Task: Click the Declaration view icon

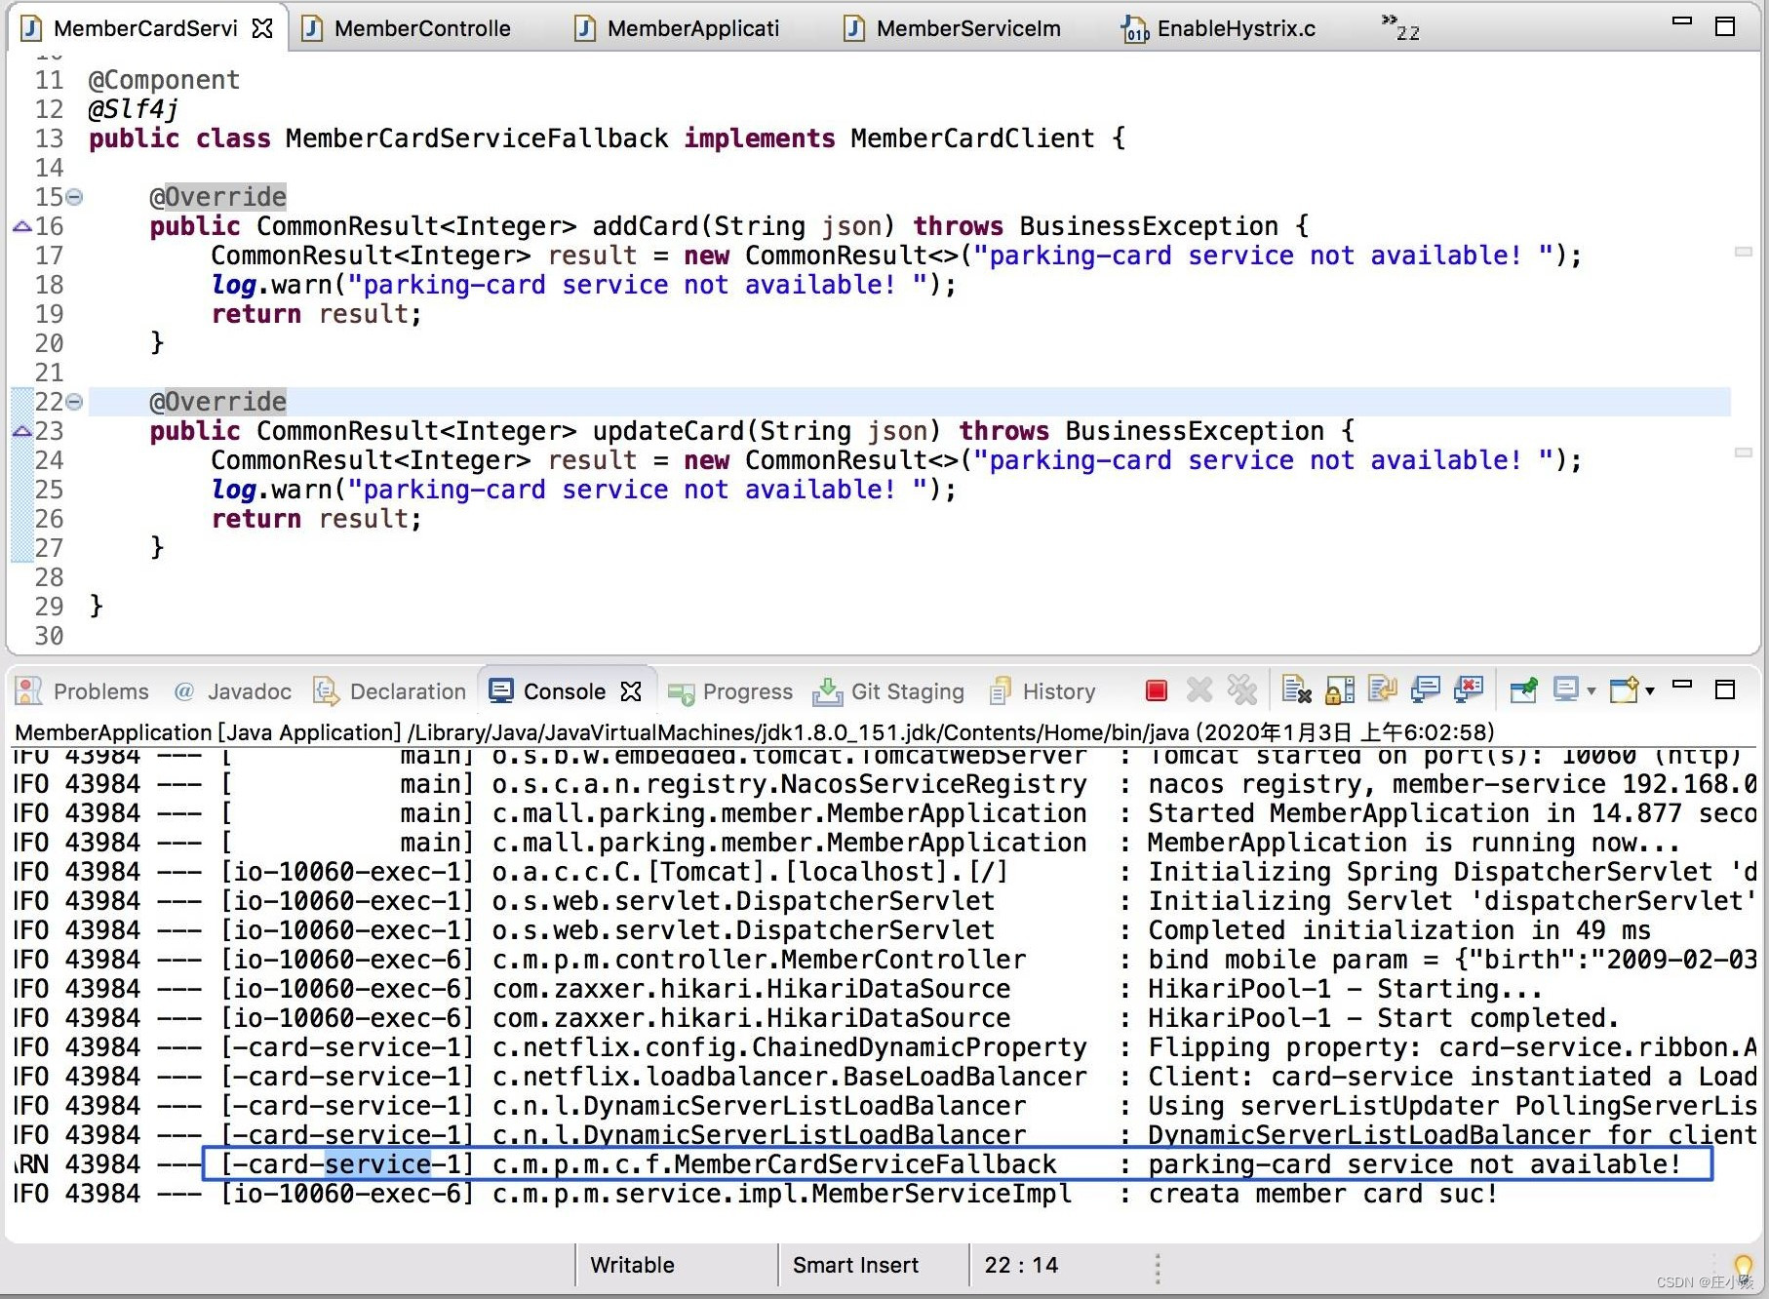Action: (x=326, y=690)
